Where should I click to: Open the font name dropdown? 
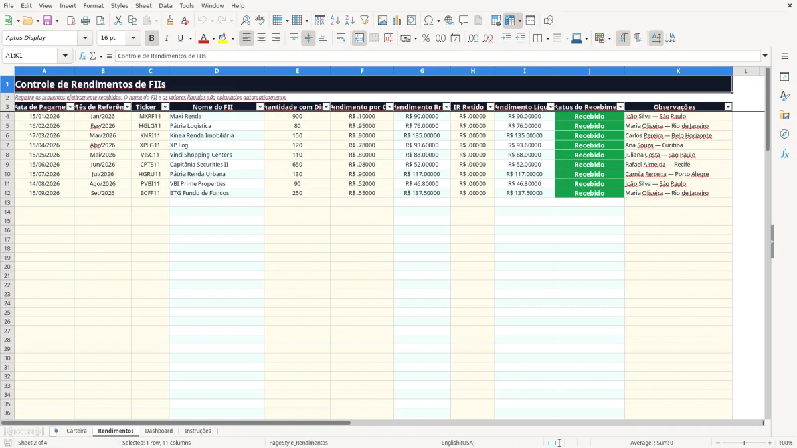click(84, 38)
